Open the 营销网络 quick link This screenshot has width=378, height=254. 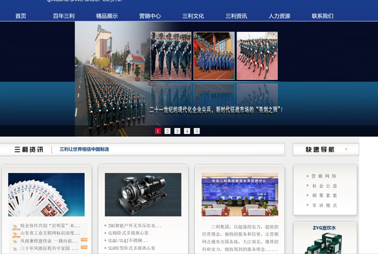pyautogui.click(x=323, y=176)
